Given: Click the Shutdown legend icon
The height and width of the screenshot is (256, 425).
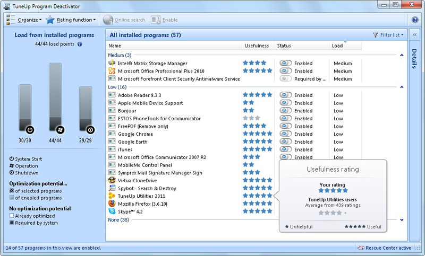Looking at the screenshot, I should coord(12,172).
